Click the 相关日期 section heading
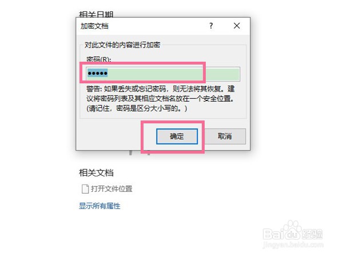Image resolution: width=343 pixels, height=257 pixels. point(96,14)
